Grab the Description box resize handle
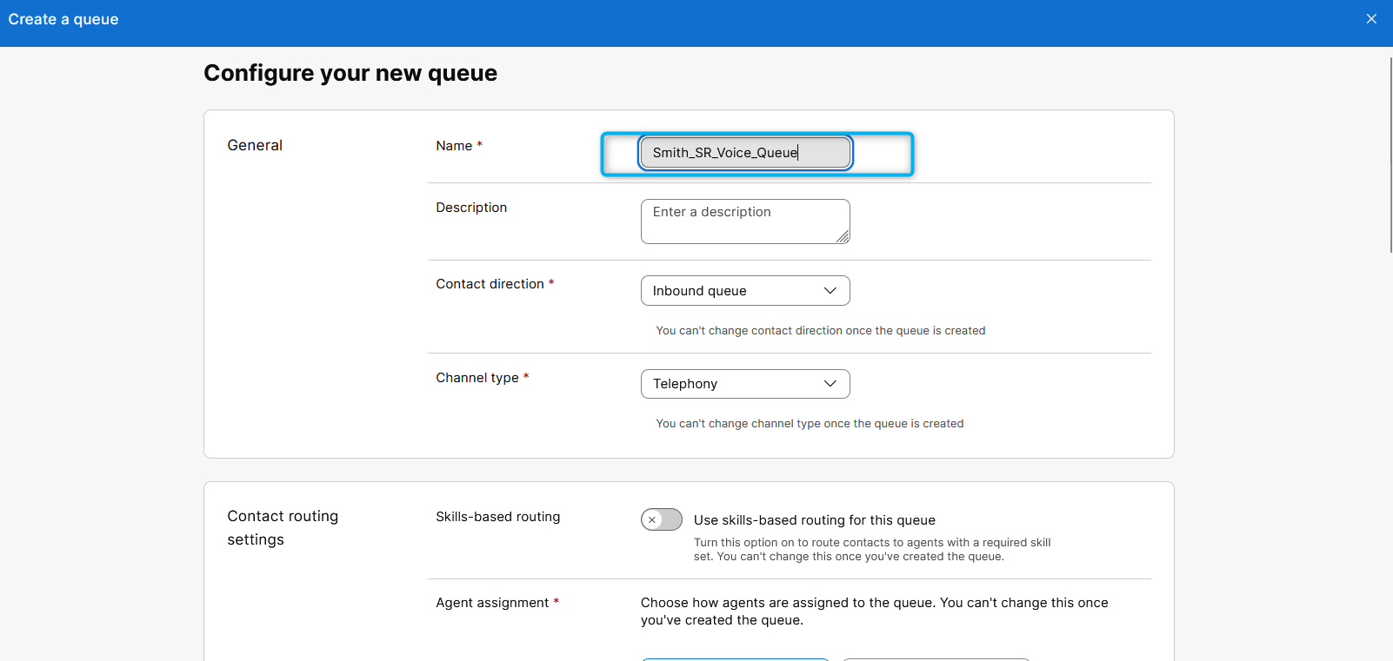Viewport: 1393px width, 661px height. point(843,237)
